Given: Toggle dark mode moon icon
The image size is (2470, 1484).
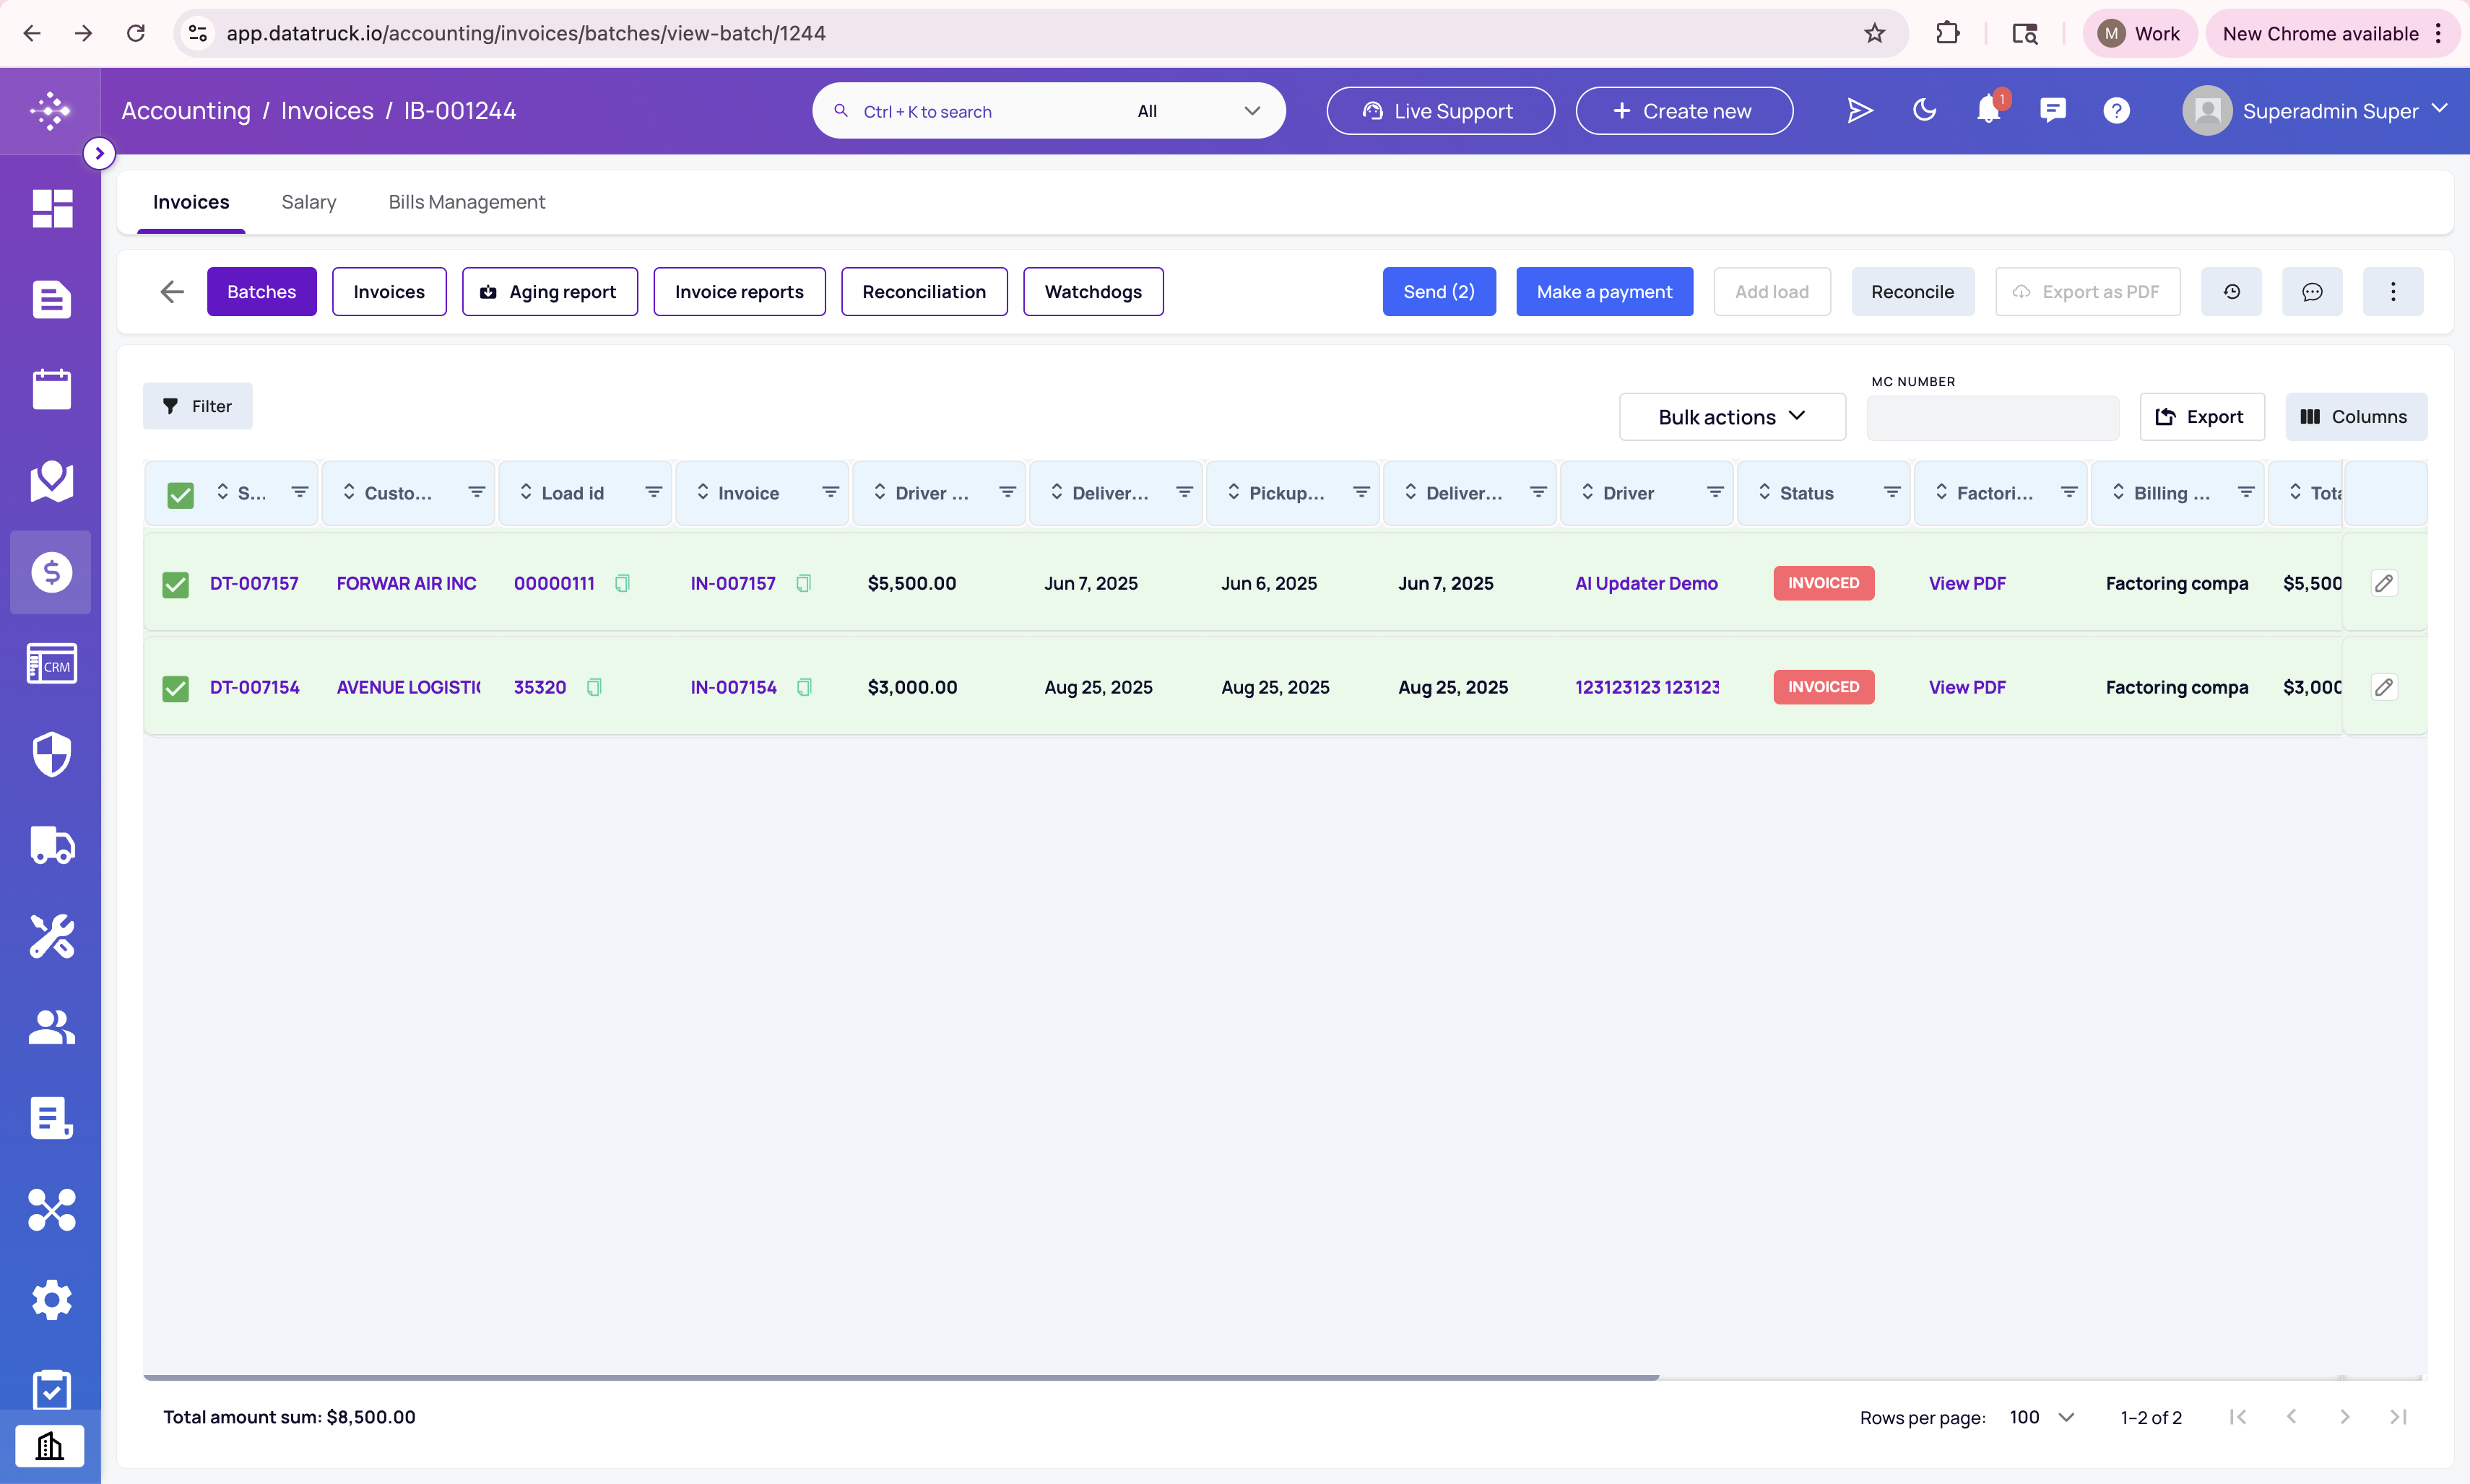Looking at the screenshot, I should (x=1924, y=110).
